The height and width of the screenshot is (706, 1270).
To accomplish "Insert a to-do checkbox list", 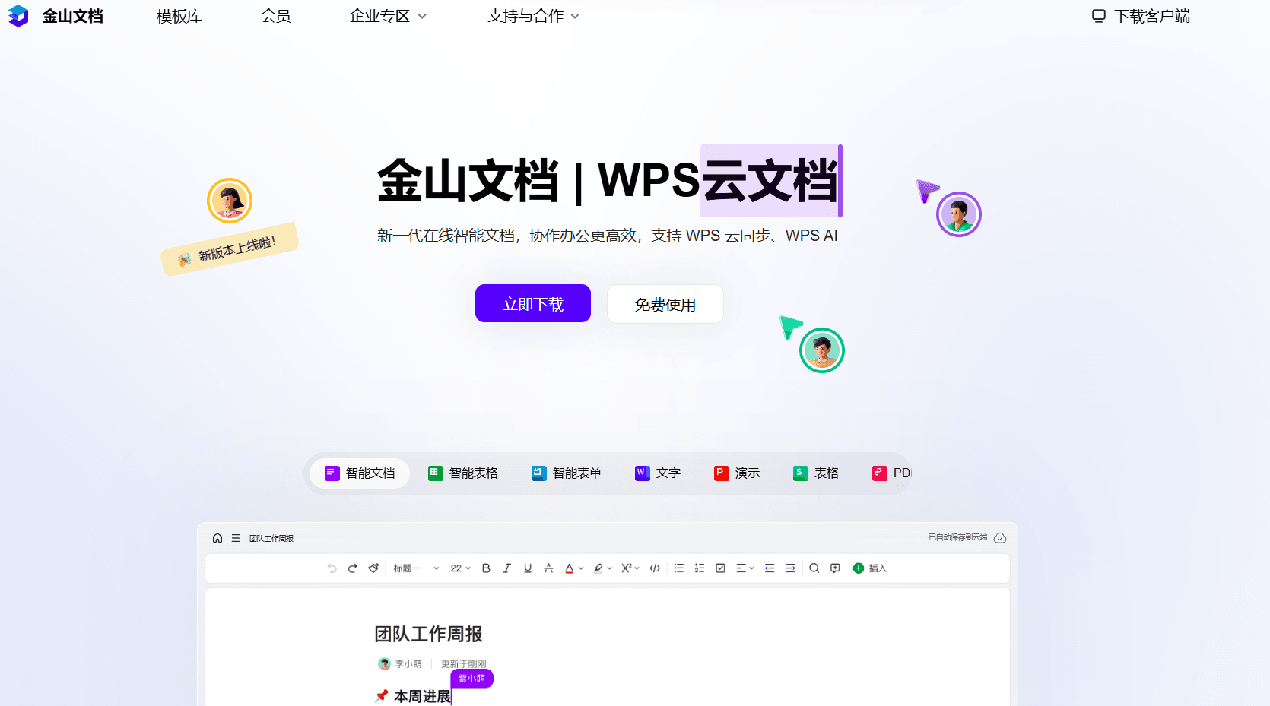I will (x=720, y=568).
